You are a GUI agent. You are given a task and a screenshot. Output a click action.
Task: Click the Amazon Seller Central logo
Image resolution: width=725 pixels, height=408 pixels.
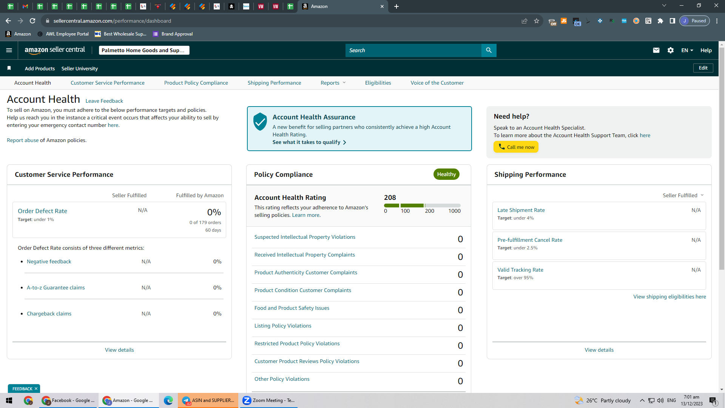coord(55,50)
